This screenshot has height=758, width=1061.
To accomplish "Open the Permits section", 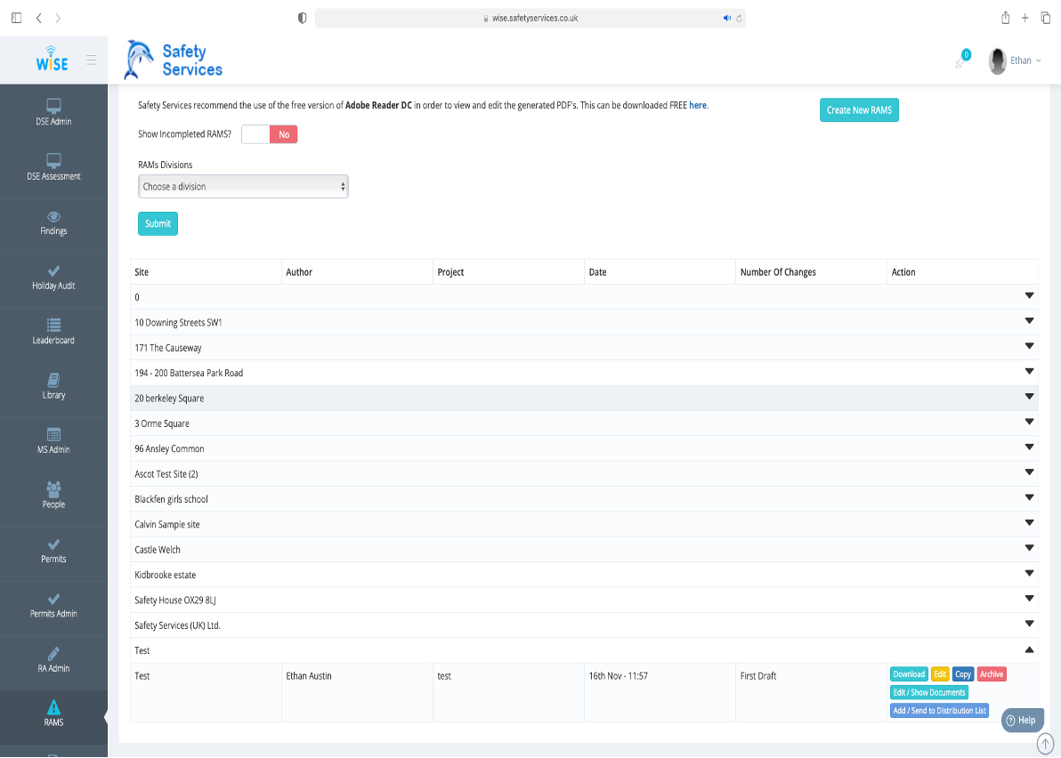I will pos(53,551).
